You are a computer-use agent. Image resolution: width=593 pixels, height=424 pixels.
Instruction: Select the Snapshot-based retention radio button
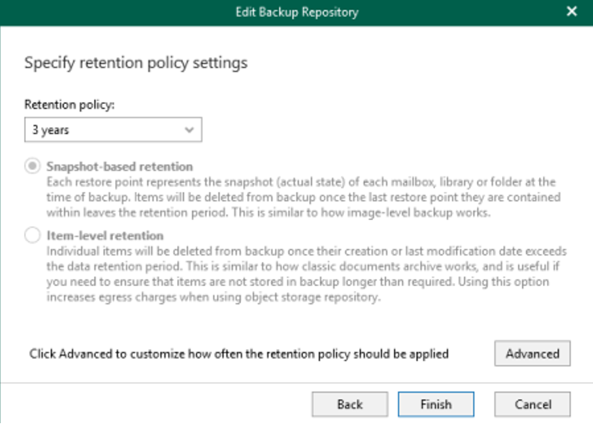(32, 166)
